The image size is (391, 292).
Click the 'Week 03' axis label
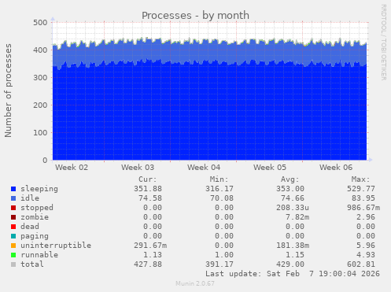(138, 168)
